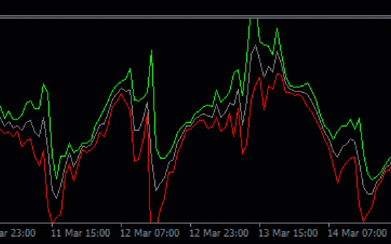The image size is (391, 244).
Task: Select red line's lowest dip near 11 Mar 15:00
Action: point(52,222)
